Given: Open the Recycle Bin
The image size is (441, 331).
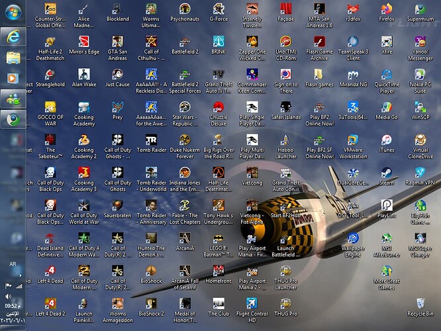Looking at the screenshot, I should 420,307.
